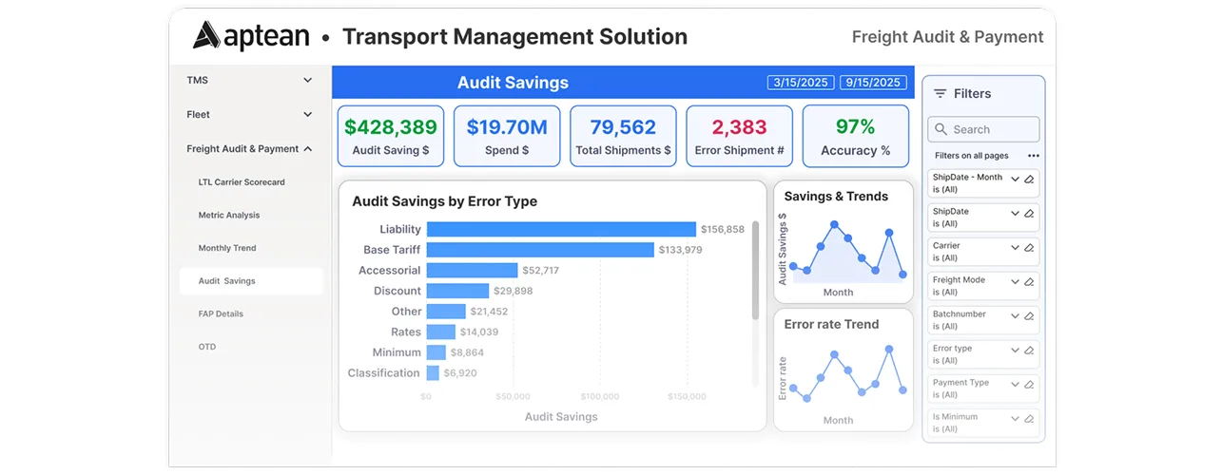Screen dimensions: 1222x475
Task: Expand the Batchnumber filter chevron
Action: pyautogui.click(x=1015, y=315)
